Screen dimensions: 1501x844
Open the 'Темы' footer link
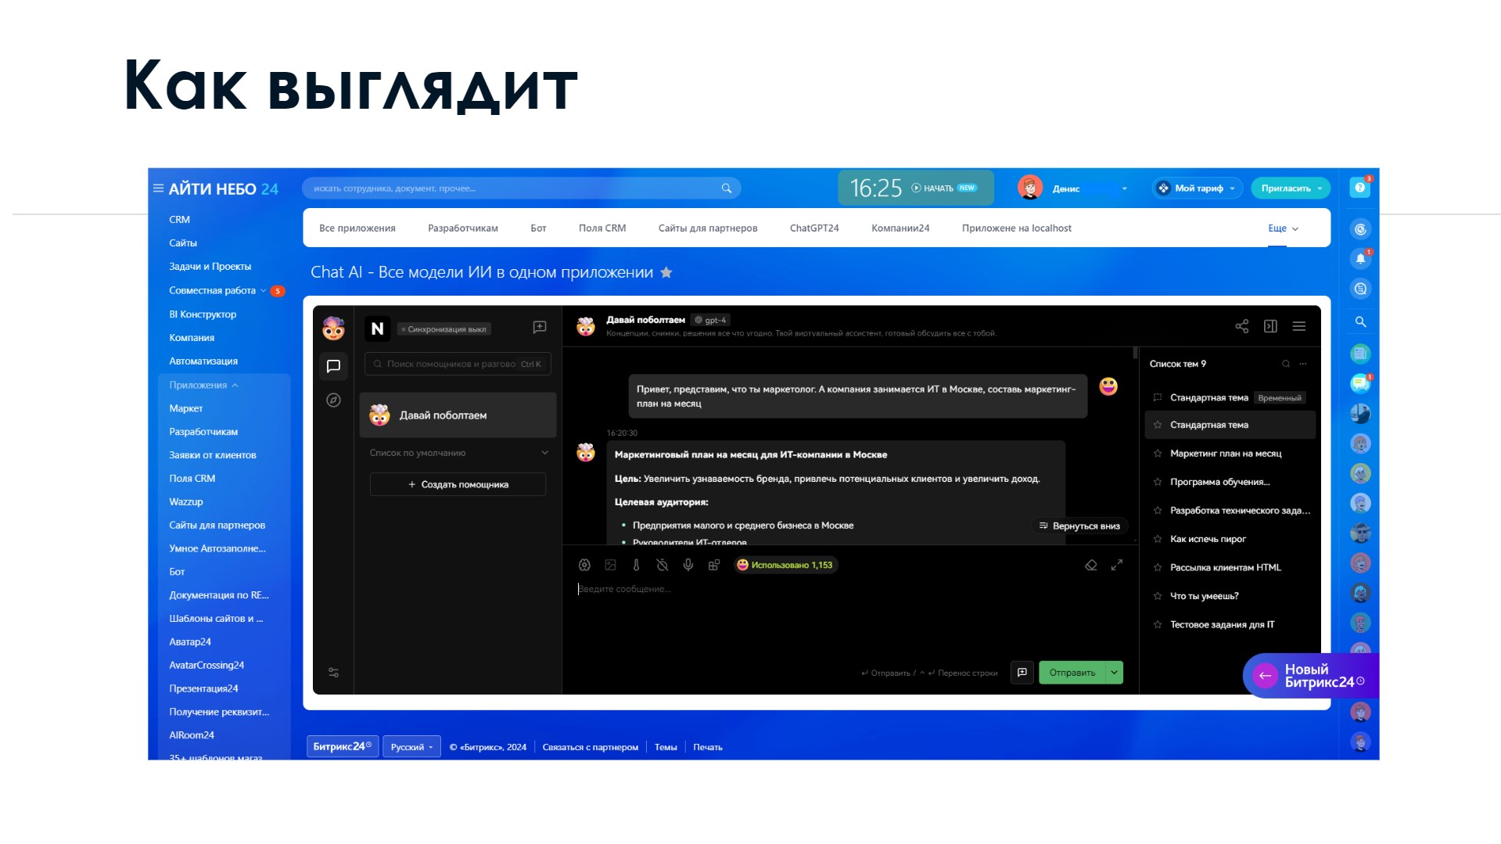click(x=666, y=747)
